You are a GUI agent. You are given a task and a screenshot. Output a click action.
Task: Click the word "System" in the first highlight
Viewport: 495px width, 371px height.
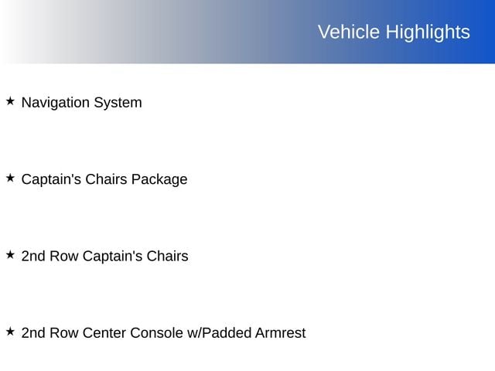coord(118,102)
